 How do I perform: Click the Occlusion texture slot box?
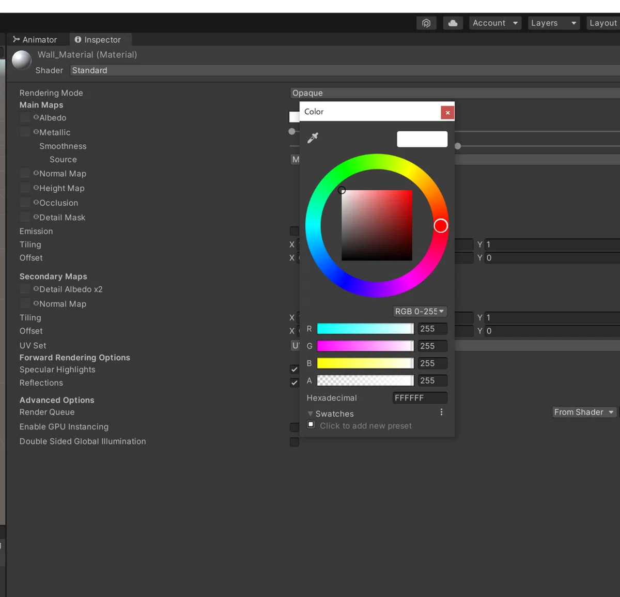(25, 202)
